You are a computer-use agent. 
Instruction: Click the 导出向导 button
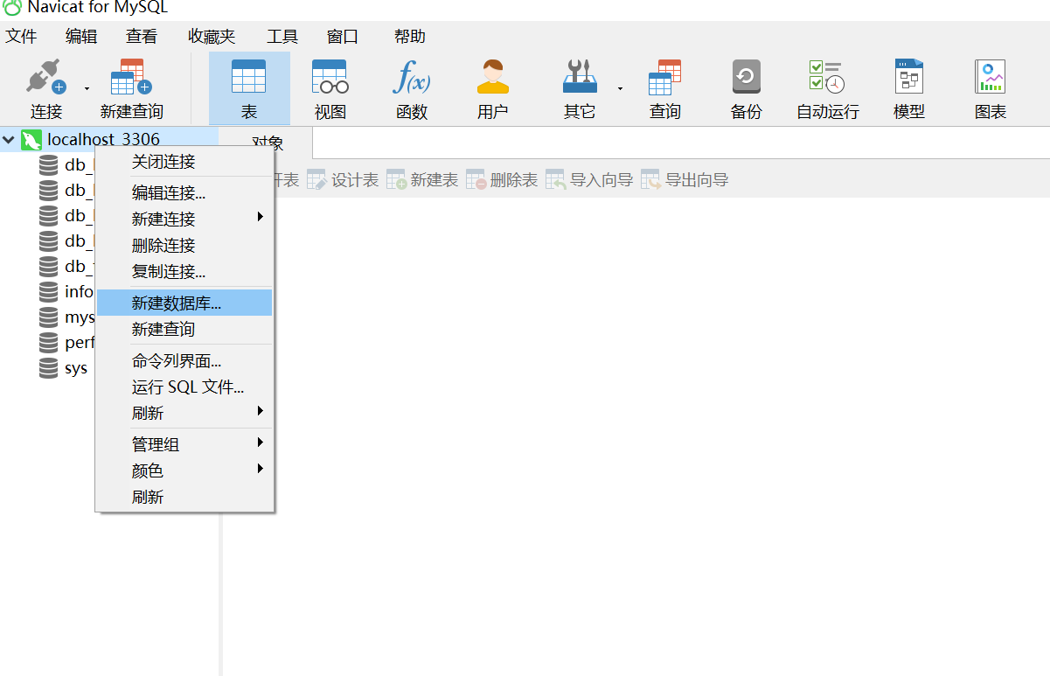coord(685,180)
